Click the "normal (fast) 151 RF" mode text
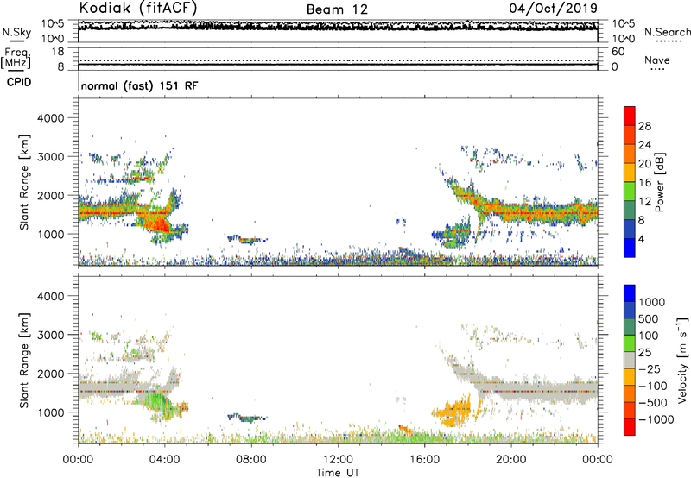 click(140, 85)
